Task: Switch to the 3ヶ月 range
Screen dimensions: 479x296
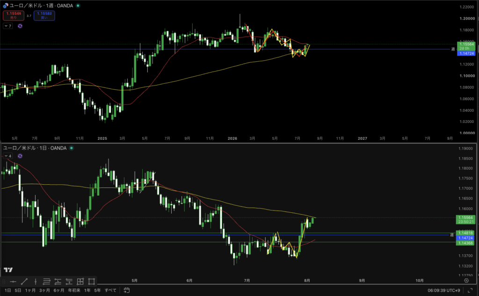Action: [44, 290]
